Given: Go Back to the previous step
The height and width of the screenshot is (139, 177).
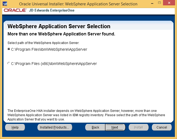Looking at the screenshot, I should pyautogui.click(x=95, y=127).
